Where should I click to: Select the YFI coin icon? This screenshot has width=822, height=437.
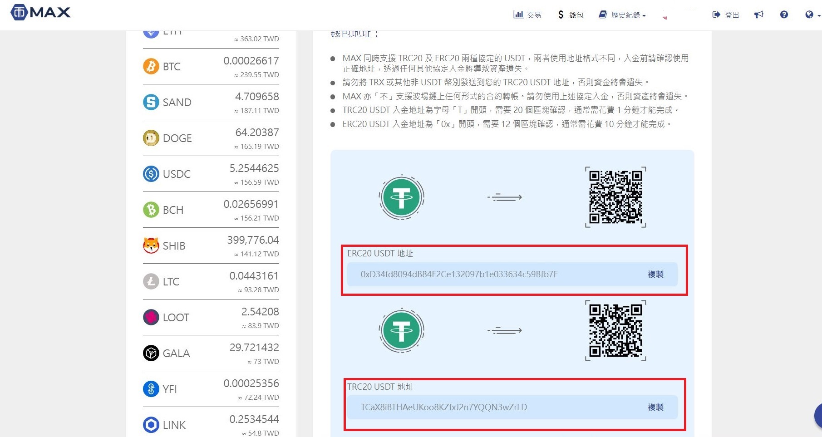(x=151, y=389)
